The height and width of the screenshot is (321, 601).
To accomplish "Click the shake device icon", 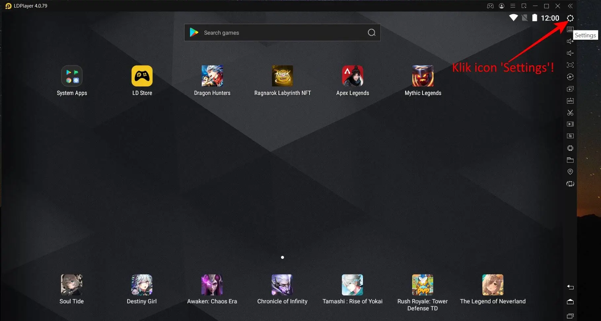I will [x=570, y=148].
